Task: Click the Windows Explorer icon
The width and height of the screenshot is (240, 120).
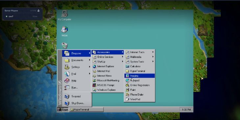Action: [x=94, y=90]
